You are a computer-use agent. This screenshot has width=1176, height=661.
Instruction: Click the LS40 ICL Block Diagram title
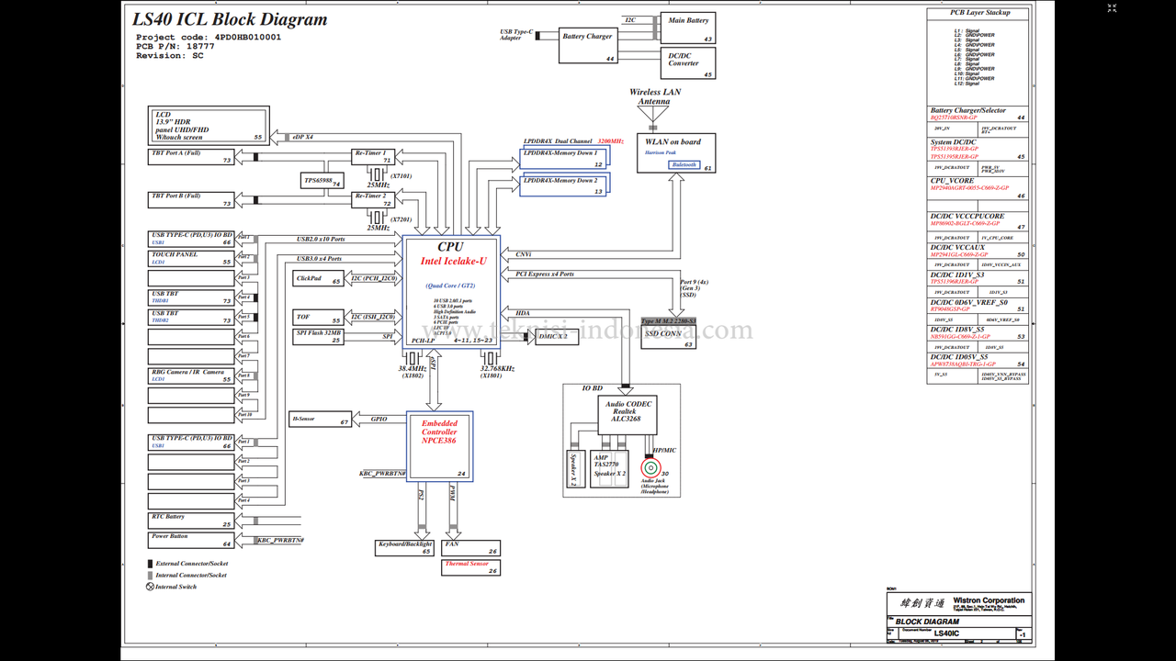point(230,19)
